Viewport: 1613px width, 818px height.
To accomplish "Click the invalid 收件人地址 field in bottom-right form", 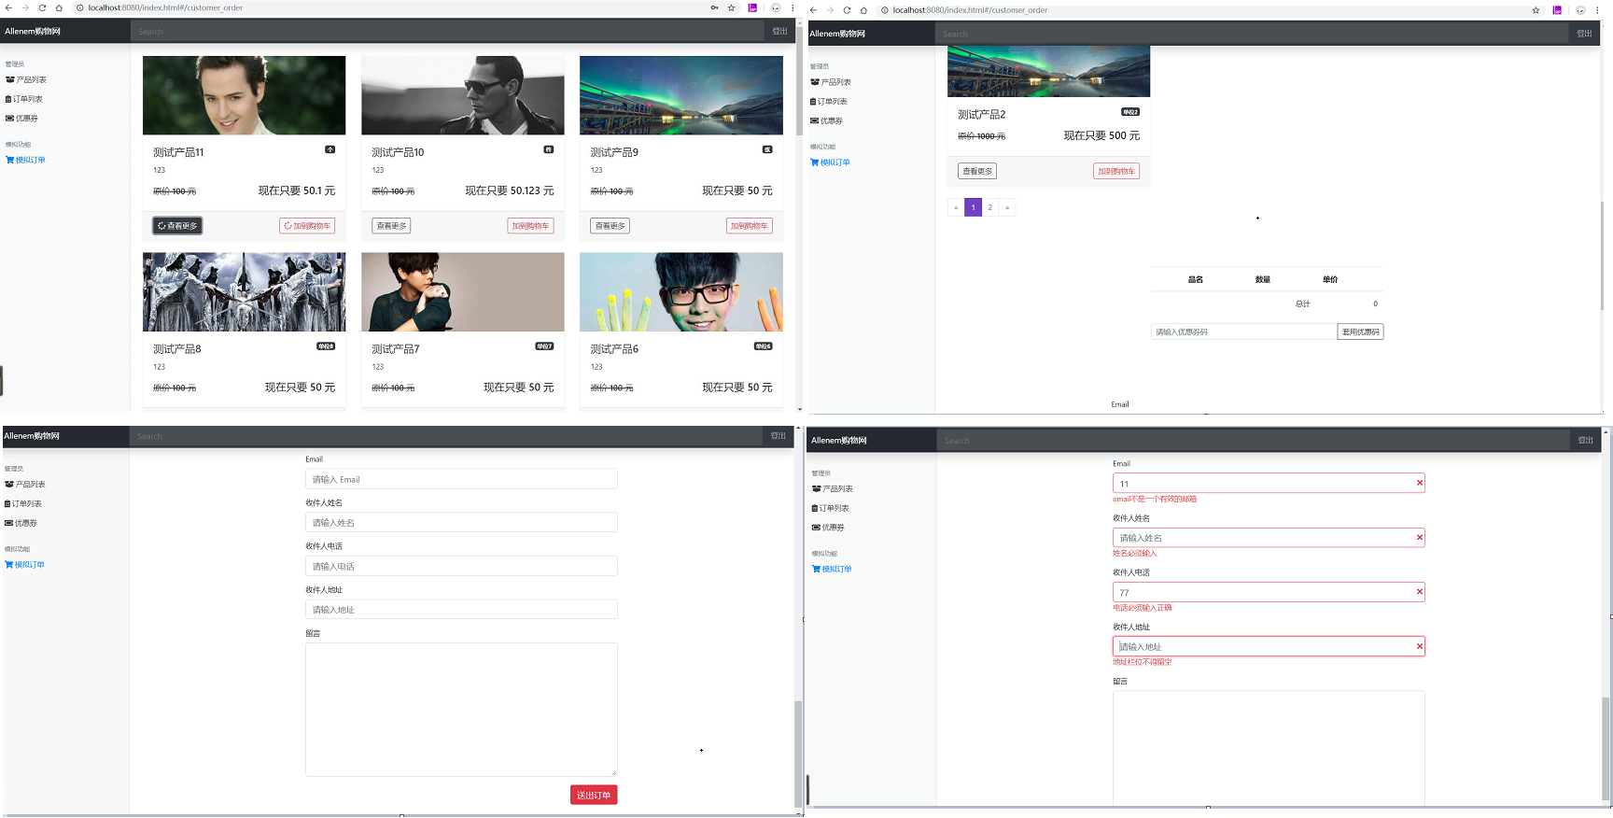I will pos(1269,646).
